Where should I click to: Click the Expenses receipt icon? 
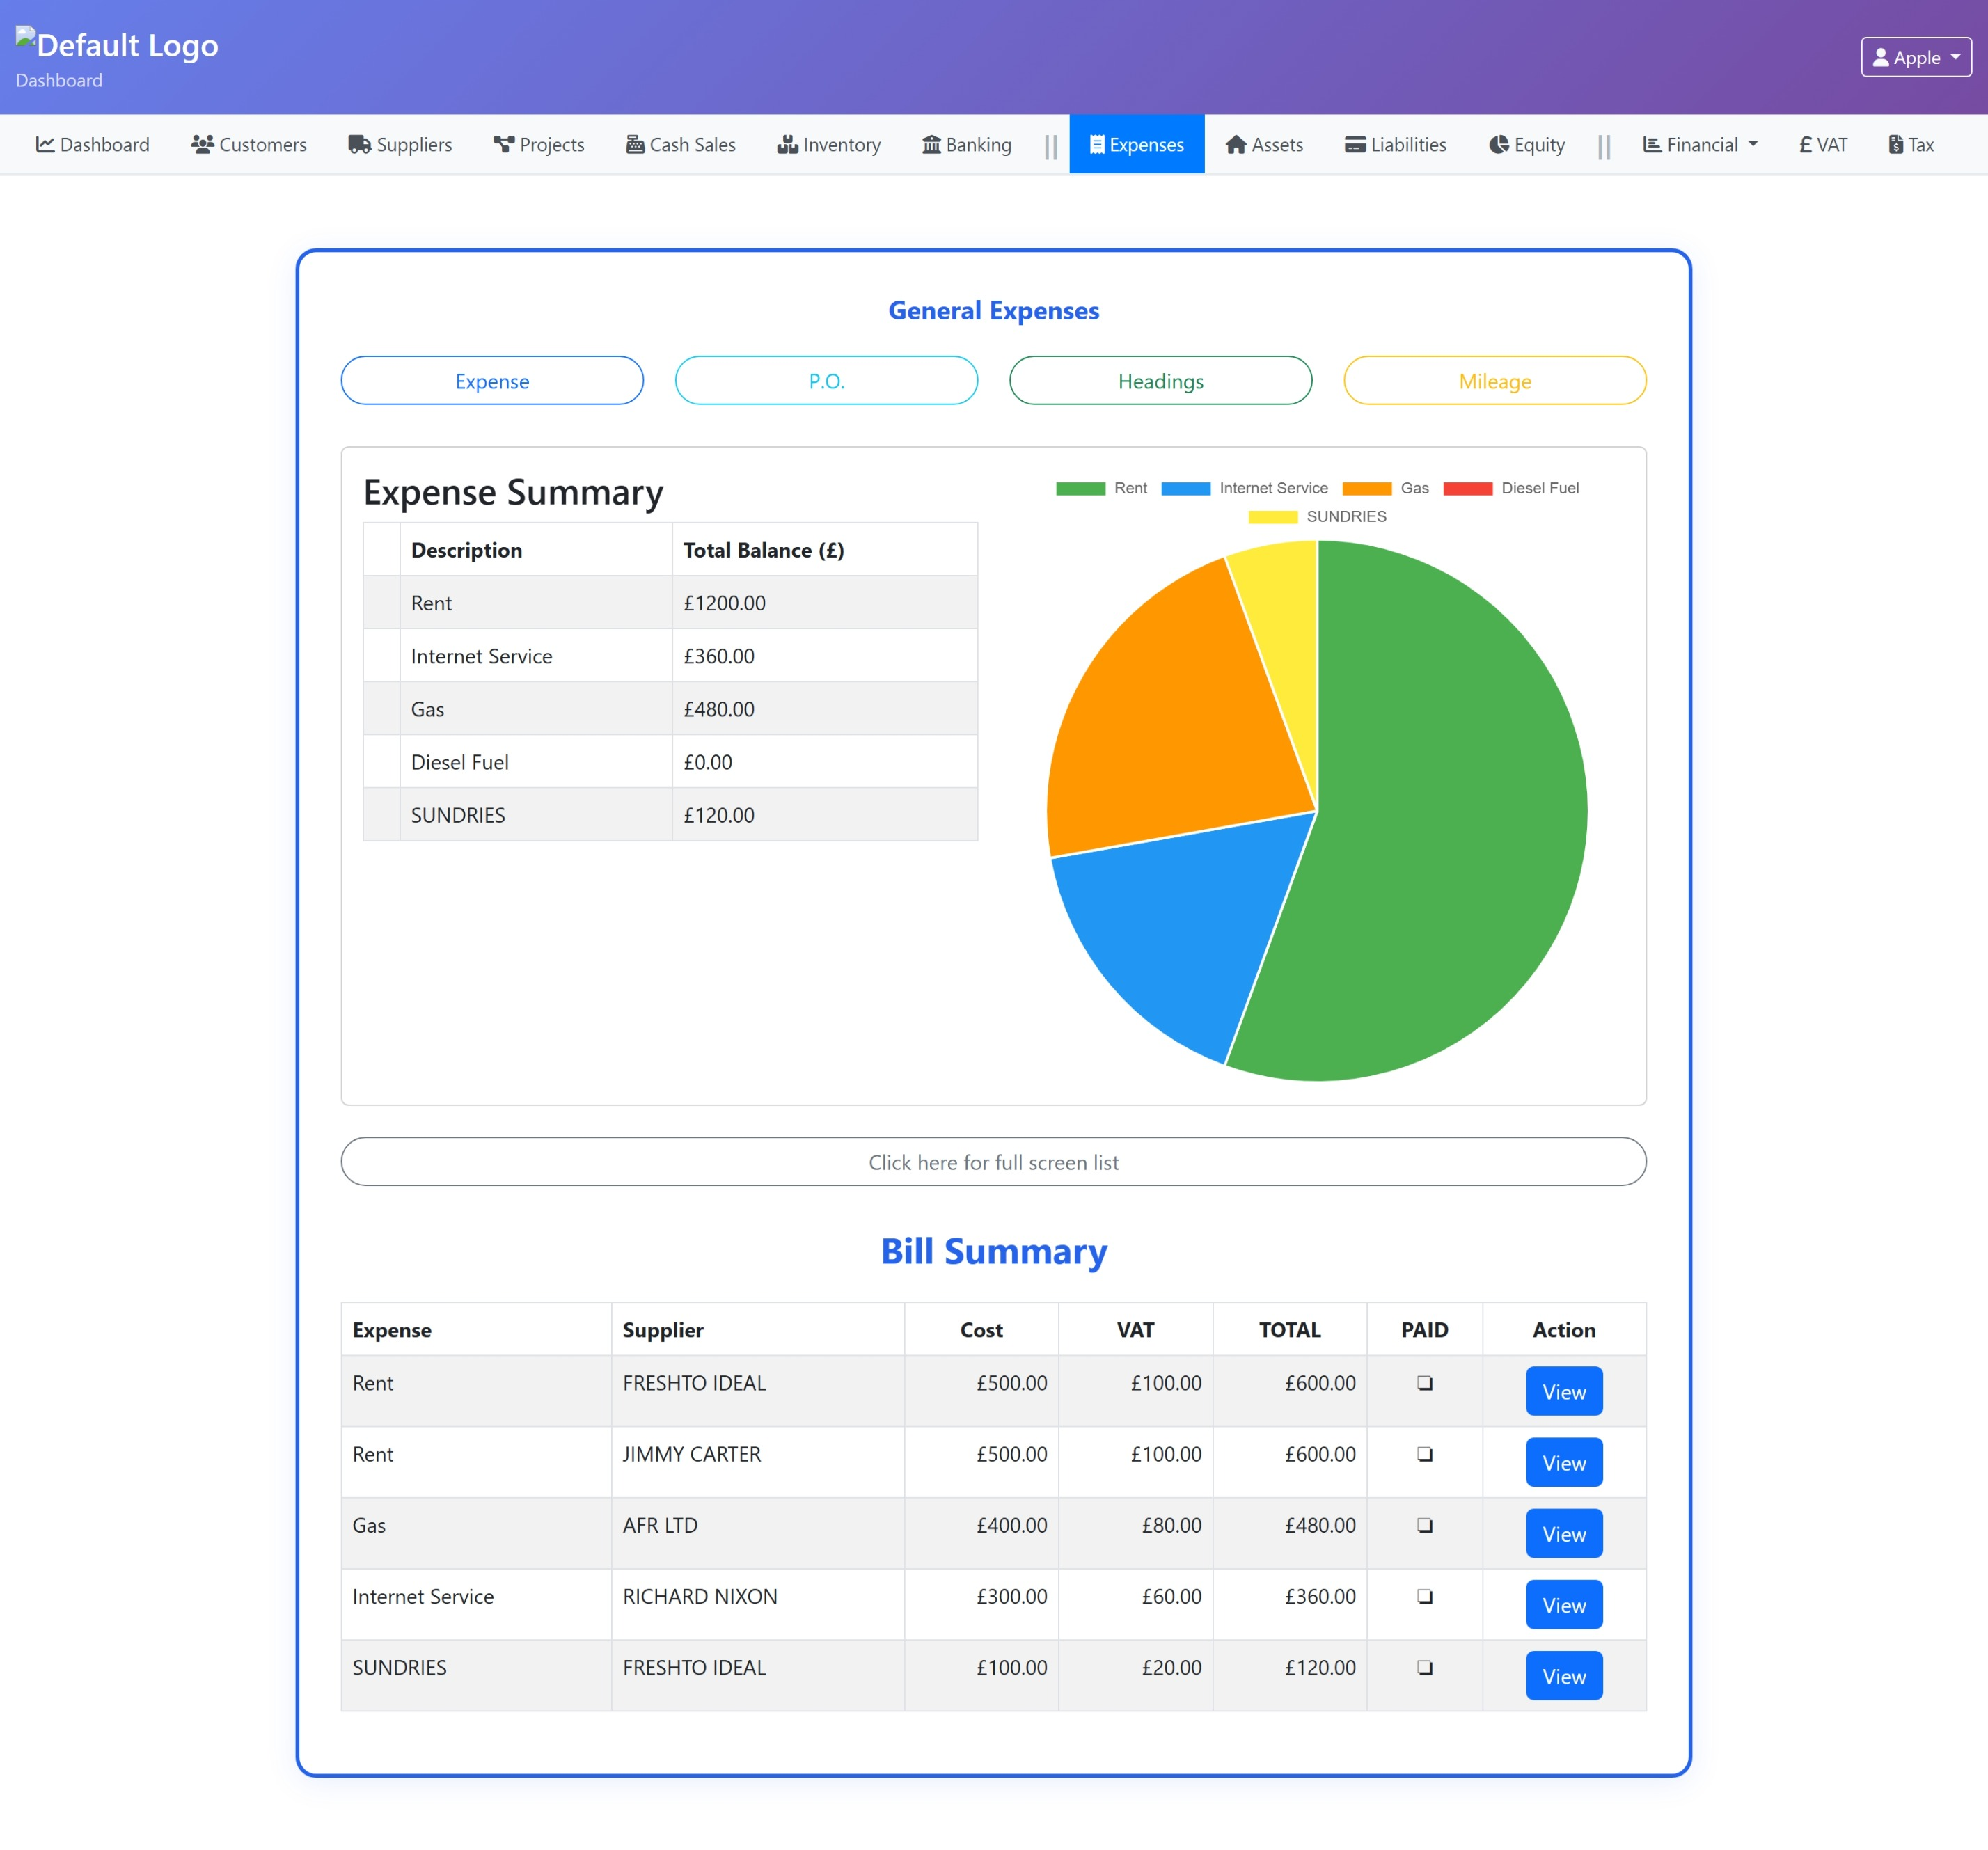pos(1097,144)
